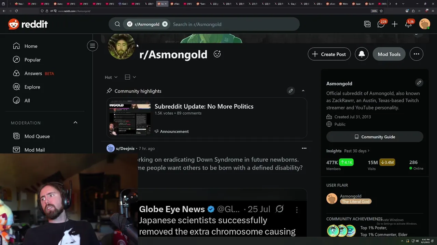Click The Literal God flair tag

pos(355,201)
